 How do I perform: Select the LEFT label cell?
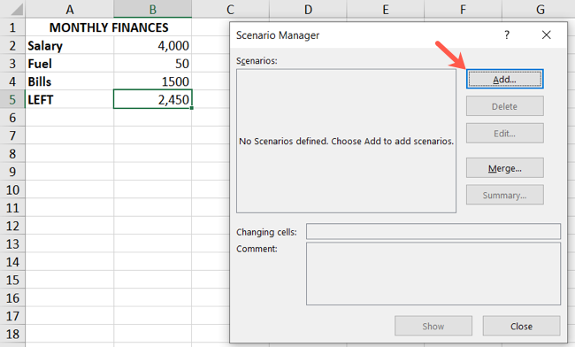[69, 99]
